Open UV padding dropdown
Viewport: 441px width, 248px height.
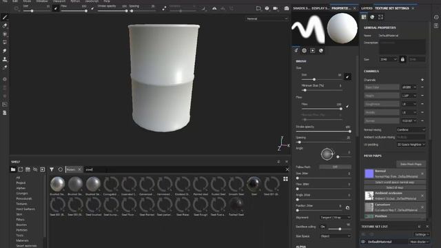[x=411, y=145]
